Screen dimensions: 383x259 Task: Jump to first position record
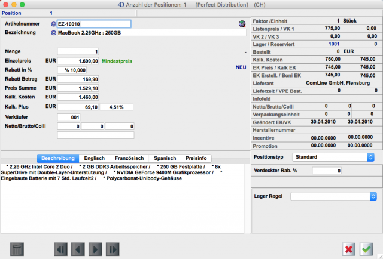click(x=61, y=248)
